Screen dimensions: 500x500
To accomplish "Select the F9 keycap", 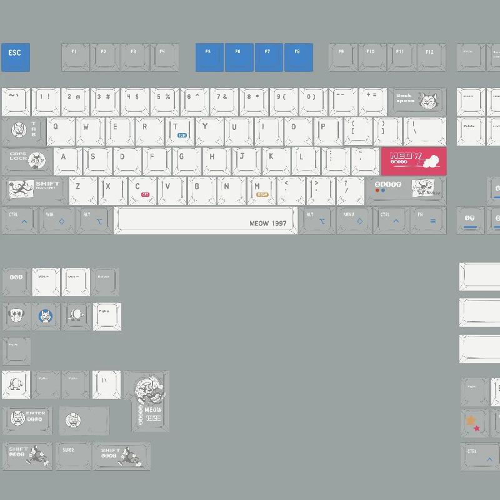I will [342, 57].
